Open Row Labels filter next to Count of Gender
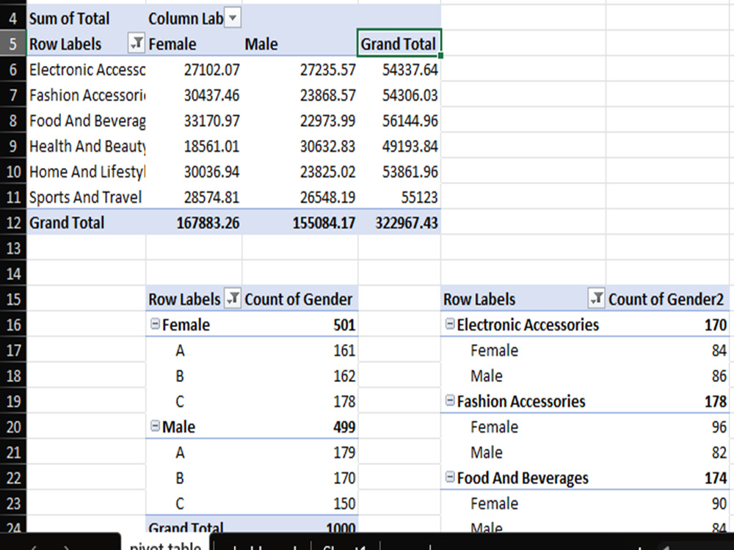 (x=233, y=299)
